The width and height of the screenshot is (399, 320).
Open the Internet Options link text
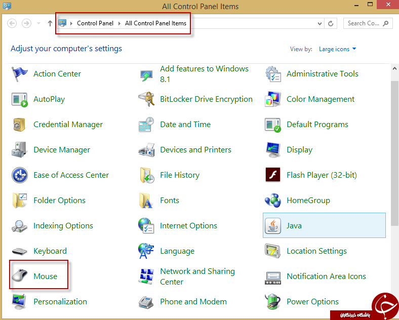(188, 226)
